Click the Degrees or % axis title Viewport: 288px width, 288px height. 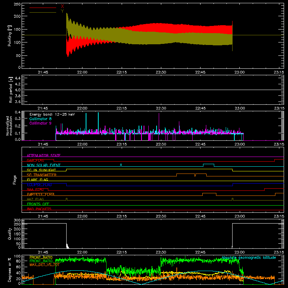[10, 270]
